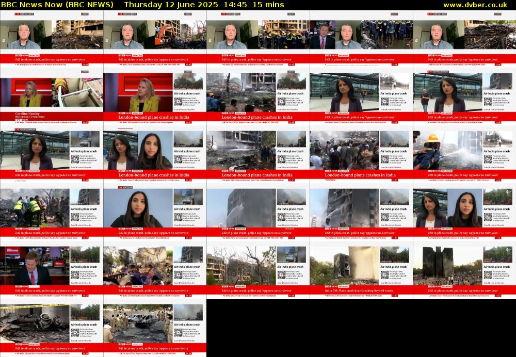The width and height of the screenshot is (516, 357).
Task: Click the QR code in the firefighter thumbnail
Action: 488,159
